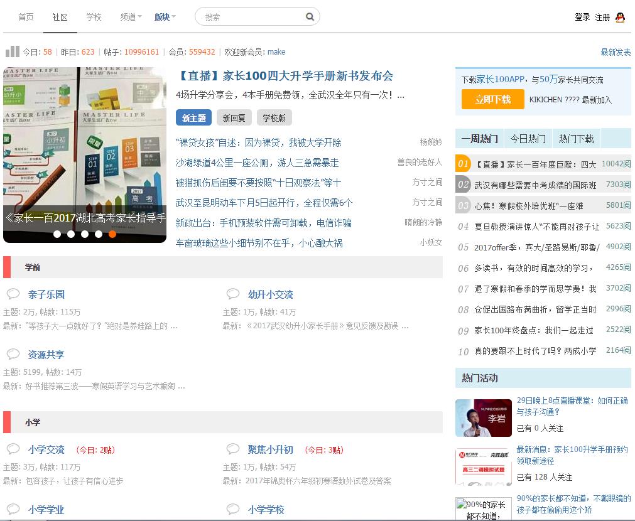Click the speech bubble icon beside 亲子乐园
635x521 pixels.
pos(13,294)
